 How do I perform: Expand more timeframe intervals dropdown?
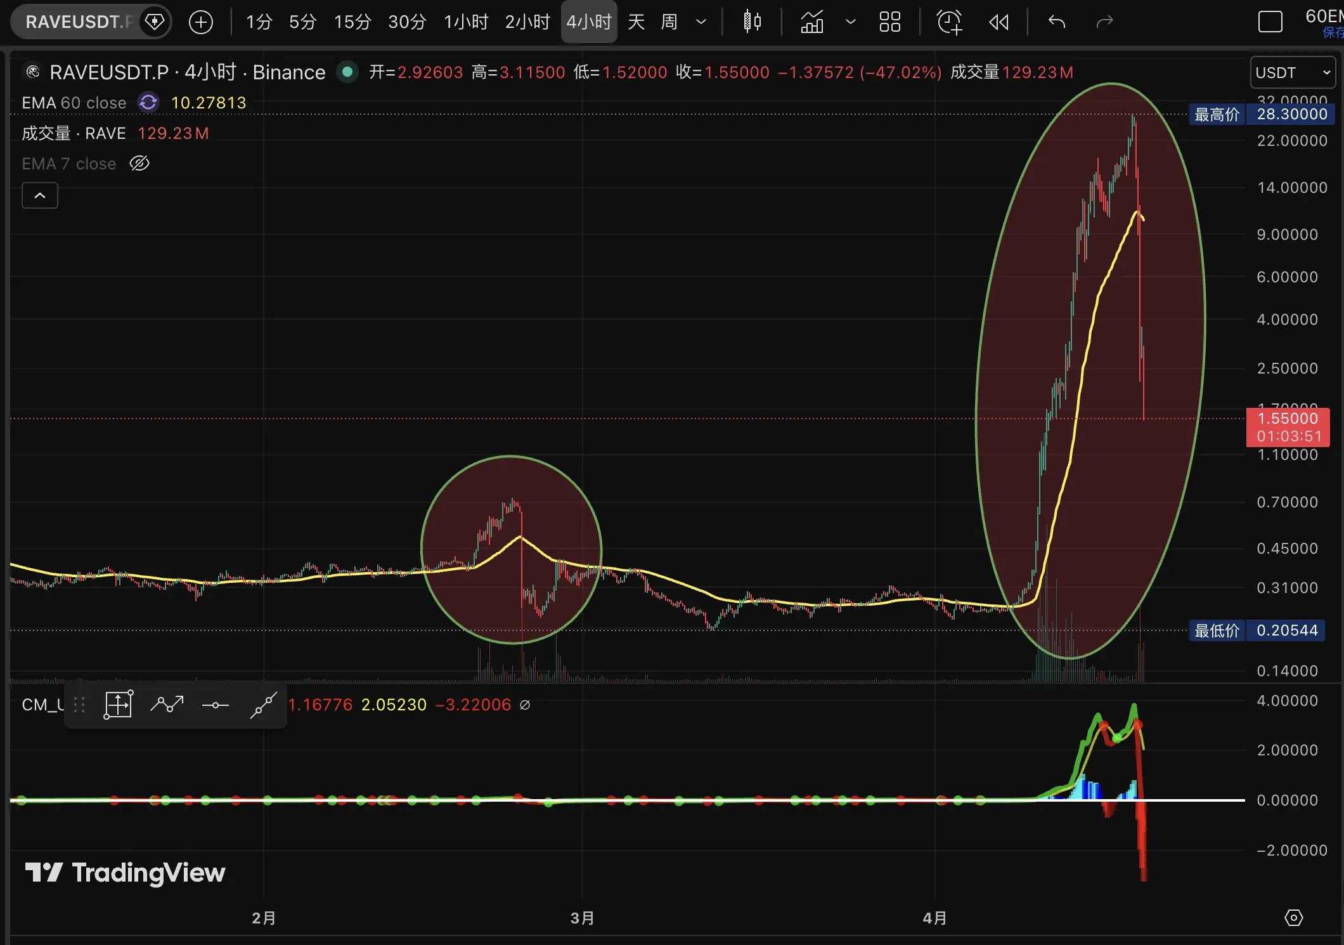tap(701, 22)
